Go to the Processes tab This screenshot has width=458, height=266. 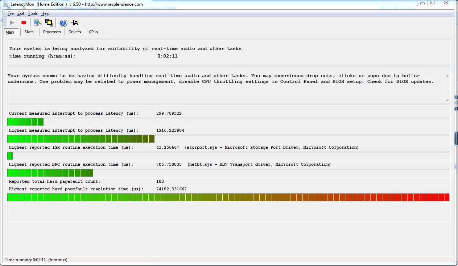coord(52,32)
